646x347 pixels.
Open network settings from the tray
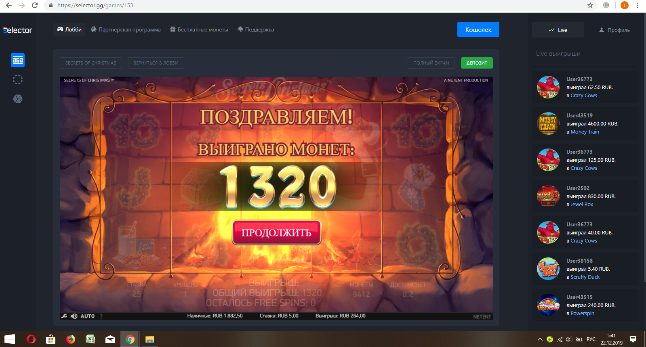[560, 339]
